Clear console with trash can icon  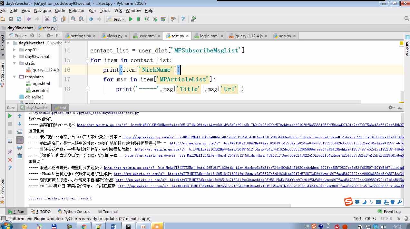point(20,156)
